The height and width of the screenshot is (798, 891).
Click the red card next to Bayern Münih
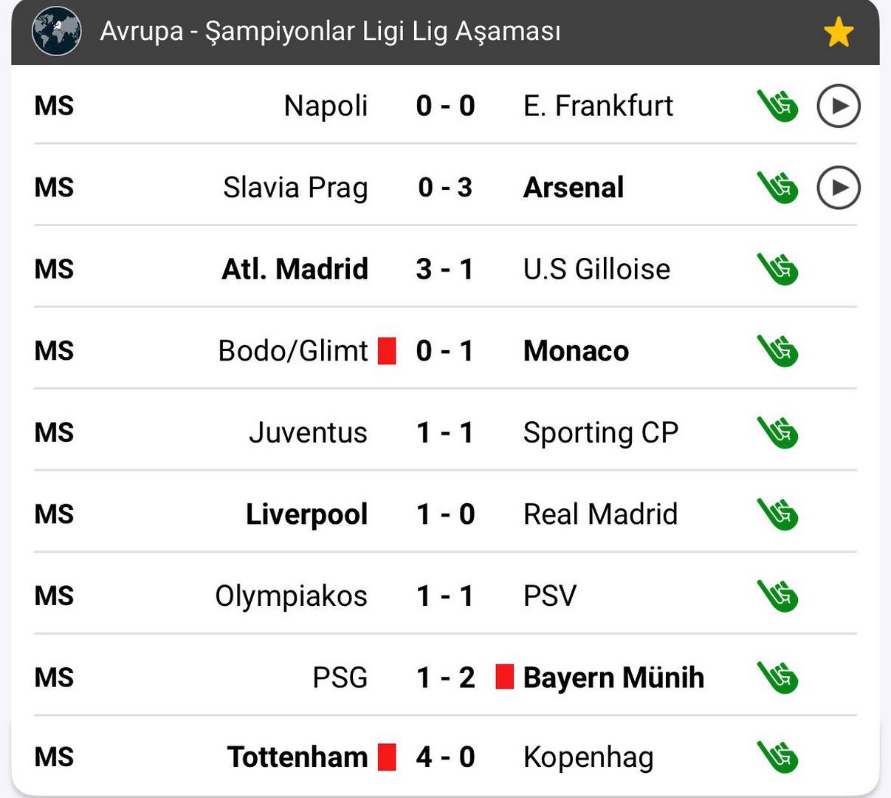504,677
